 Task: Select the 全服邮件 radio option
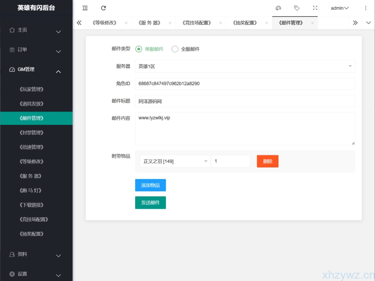pyautogui.click(x=175, y=49)
